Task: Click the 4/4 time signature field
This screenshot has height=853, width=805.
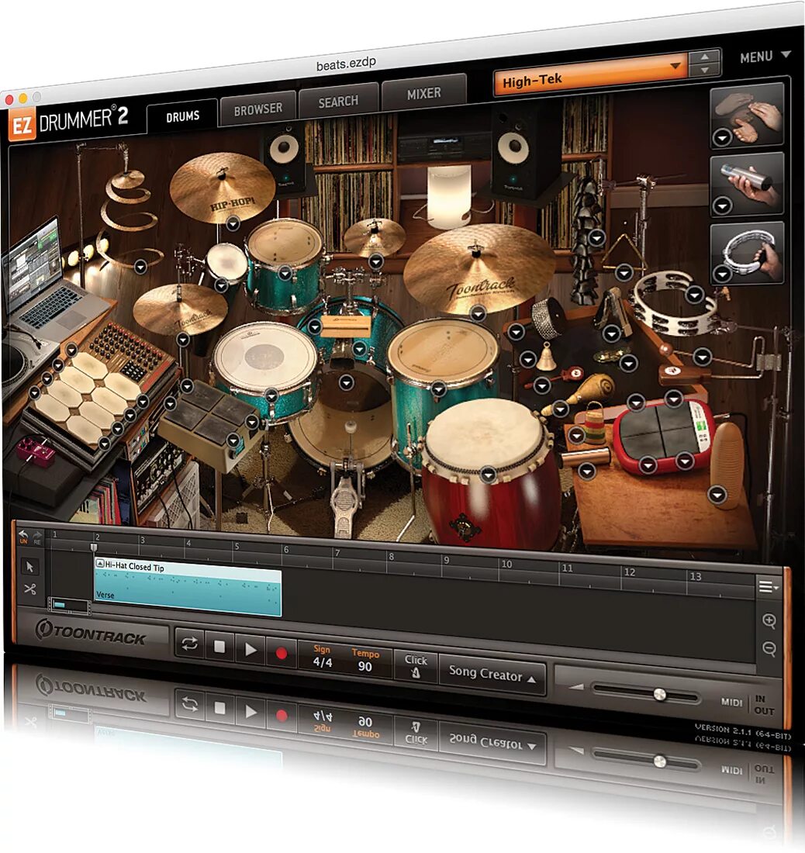Action: (322, 661)
